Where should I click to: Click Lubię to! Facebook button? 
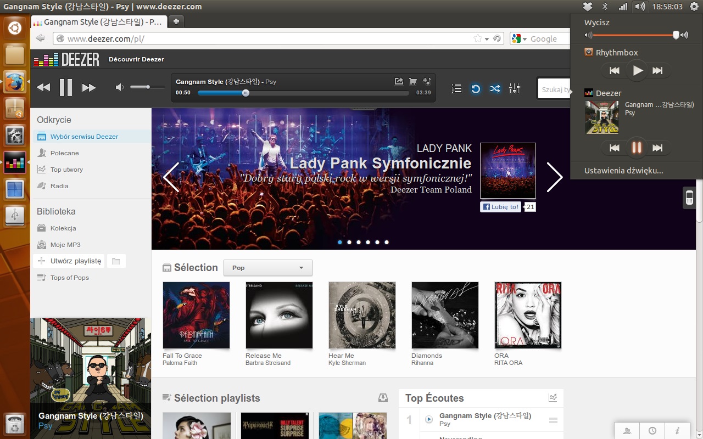tap(500, 207)
